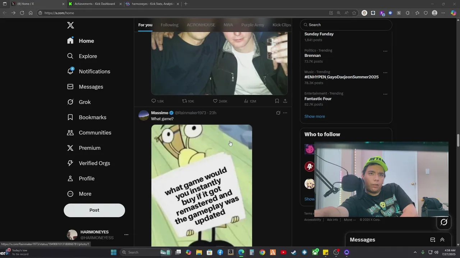The image size is (460, 258).
Task: Open more options on Massimo's post
Action: [x=285, y=113]
